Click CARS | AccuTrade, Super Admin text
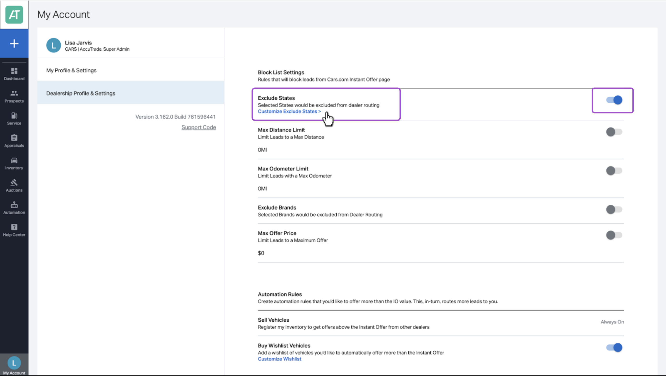 [x=97, y=49]
